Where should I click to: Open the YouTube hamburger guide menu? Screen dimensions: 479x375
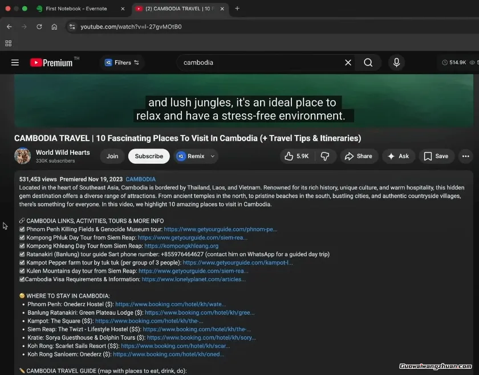15,63
